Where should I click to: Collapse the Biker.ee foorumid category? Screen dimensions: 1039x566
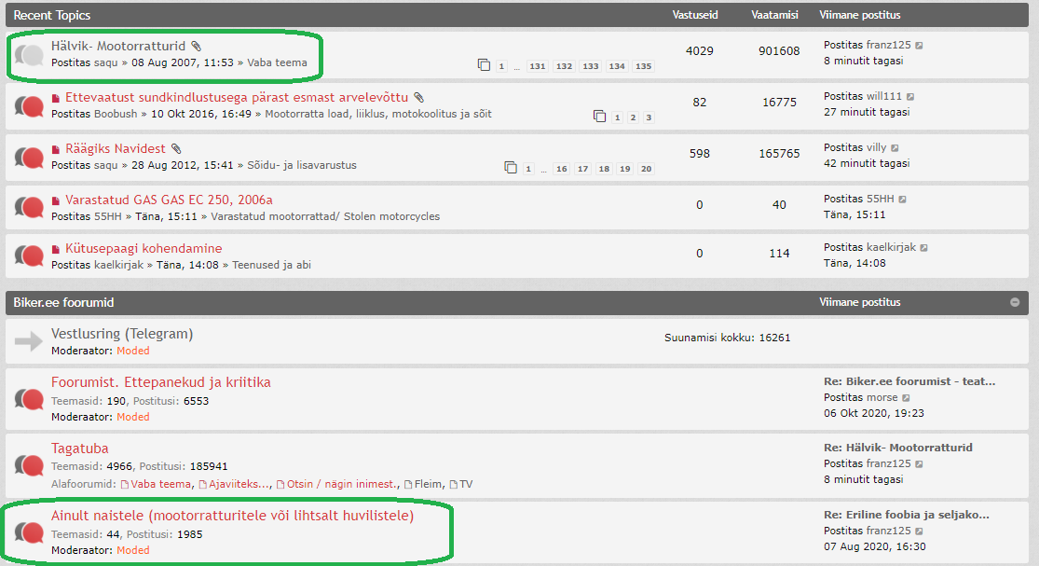tap(1015, 303)
